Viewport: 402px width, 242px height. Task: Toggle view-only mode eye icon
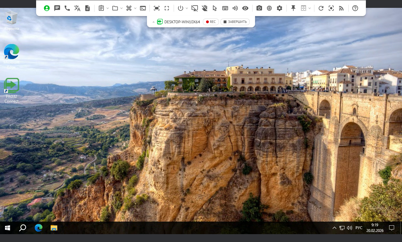click(245, 8)
